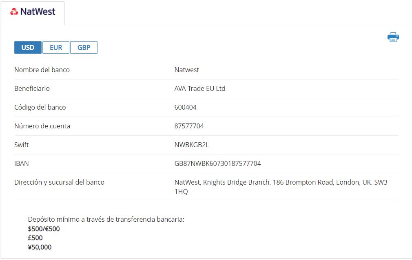Screen dimensions: 412x260
Task: Click the printer icon to print details
Action: pyautogui.click(x=393, y=37)
